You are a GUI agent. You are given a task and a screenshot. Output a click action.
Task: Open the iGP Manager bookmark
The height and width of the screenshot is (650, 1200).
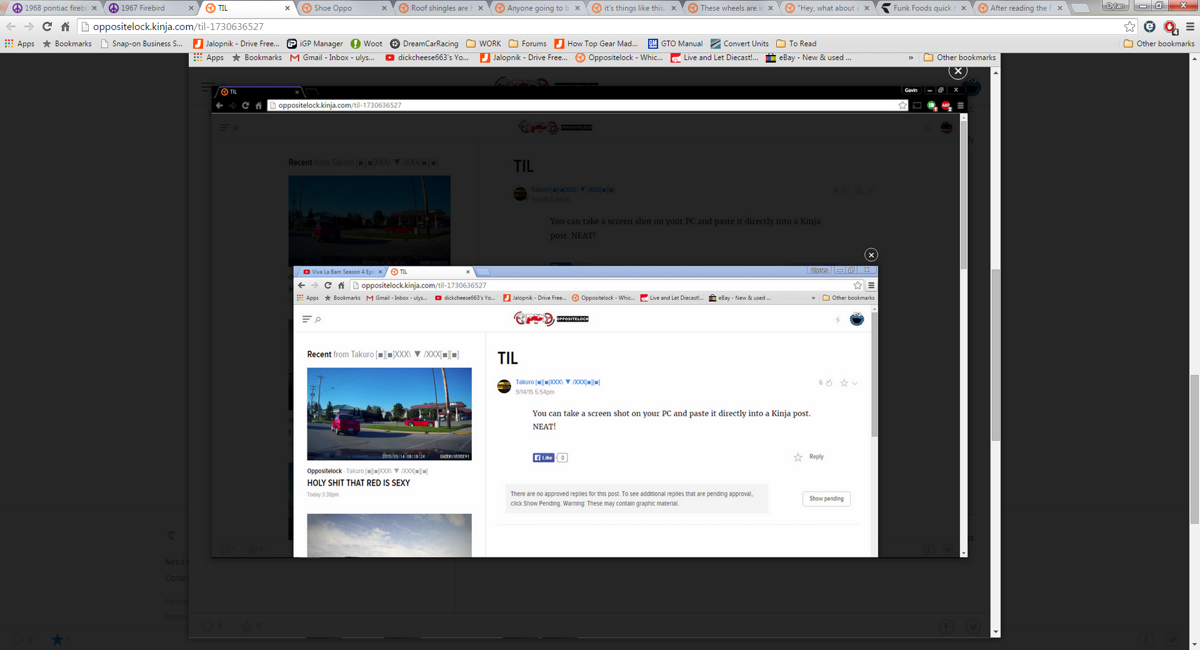point(315,44)
